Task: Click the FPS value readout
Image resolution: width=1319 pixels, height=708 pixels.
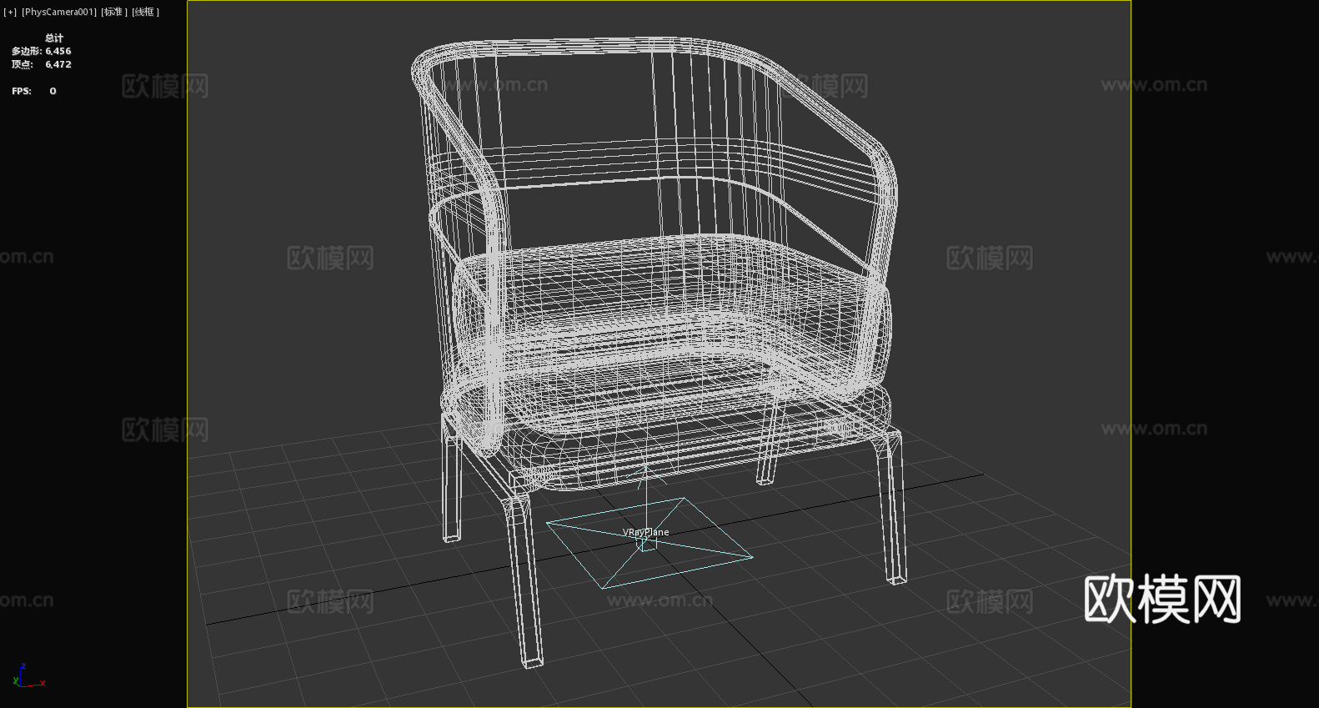Action: coord(53,91)
